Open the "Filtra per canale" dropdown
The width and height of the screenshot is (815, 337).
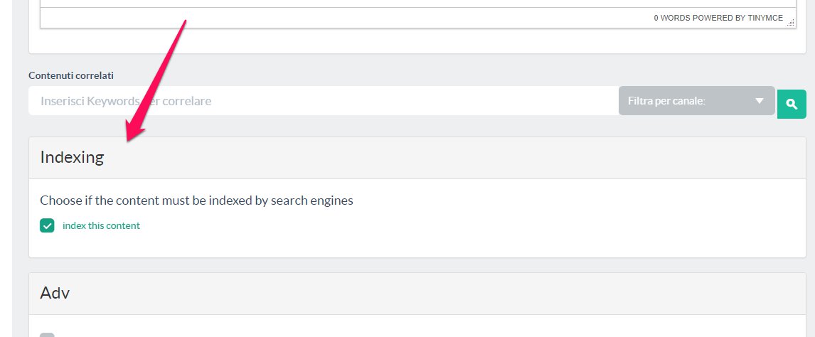pos(696,101)
